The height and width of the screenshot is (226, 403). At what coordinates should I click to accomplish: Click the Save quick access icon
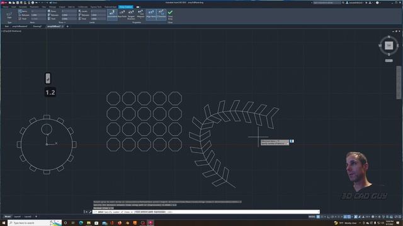(x=18, y=3)
